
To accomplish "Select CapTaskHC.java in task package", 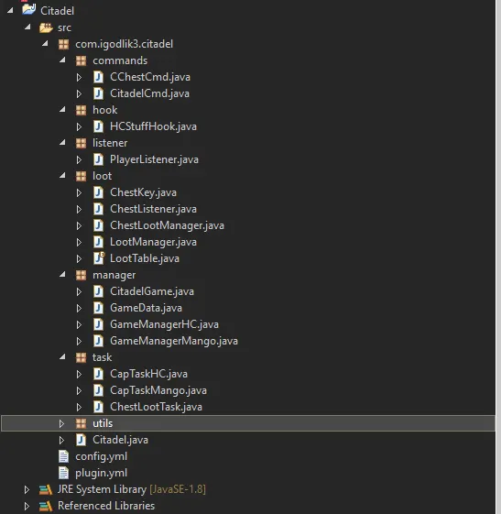I will pyautogui.click(x=148, y=374).
